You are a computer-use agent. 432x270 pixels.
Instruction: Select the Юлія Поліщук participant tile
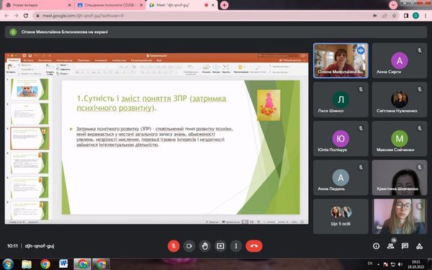[x=341, y=138]
